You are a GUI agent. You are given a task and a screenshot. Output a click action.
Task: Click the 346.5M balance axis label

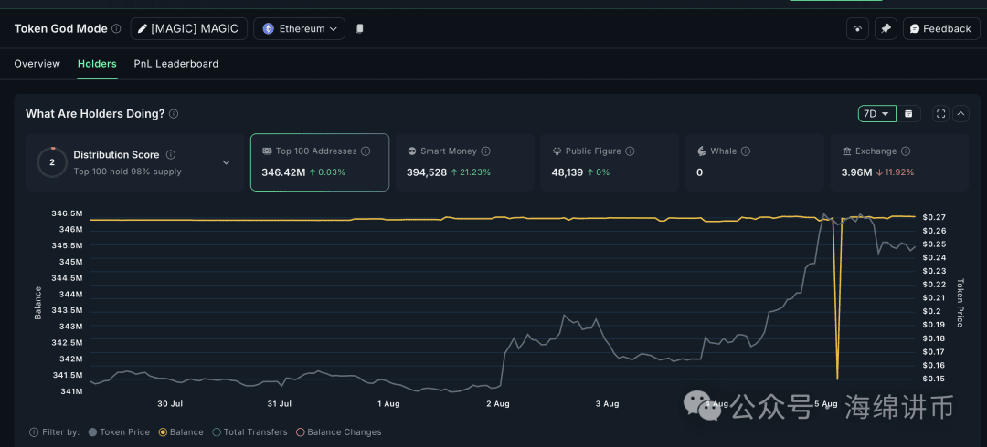(x=67, y=213)
